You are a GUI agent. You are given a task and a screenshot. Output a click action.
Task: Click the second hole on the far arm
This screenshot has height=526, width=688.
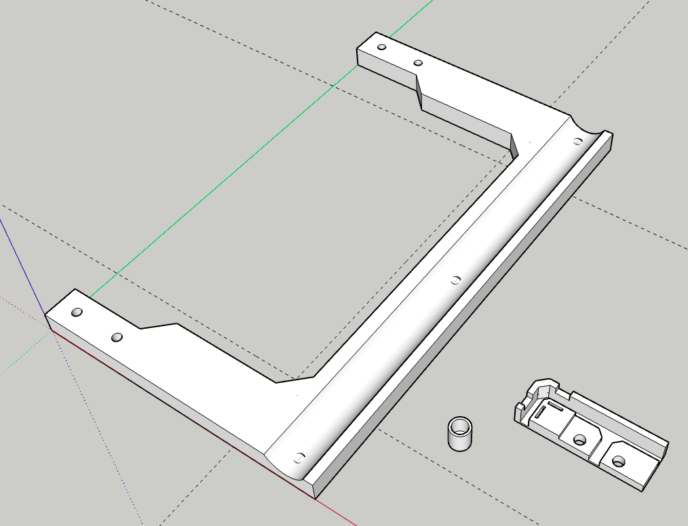tap(418, 63)
